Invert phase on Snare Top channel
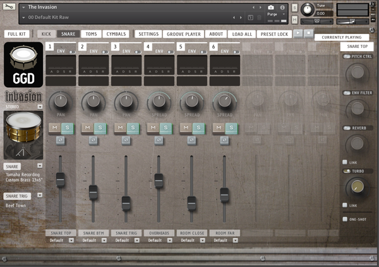Image resolution: width=379 pixels, height=267 pixels. point(61,140)
